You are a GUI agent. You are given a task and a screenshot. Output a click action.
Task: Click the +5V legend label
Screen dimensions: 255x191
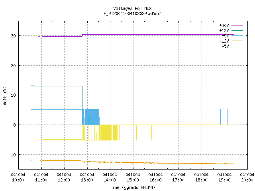point(225,36)
